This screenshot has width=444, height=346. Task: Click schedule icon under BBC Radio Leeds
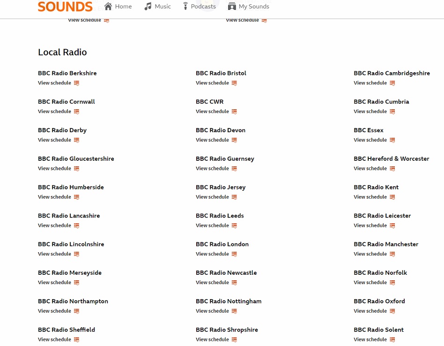point(234,226)
